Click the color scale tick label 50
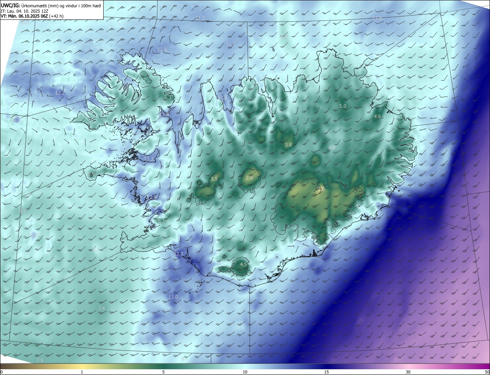 coord(487,372)
